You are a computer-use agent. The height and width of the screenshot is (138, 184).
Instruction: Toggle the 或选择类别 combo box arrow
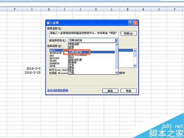[x=116, y=40]
